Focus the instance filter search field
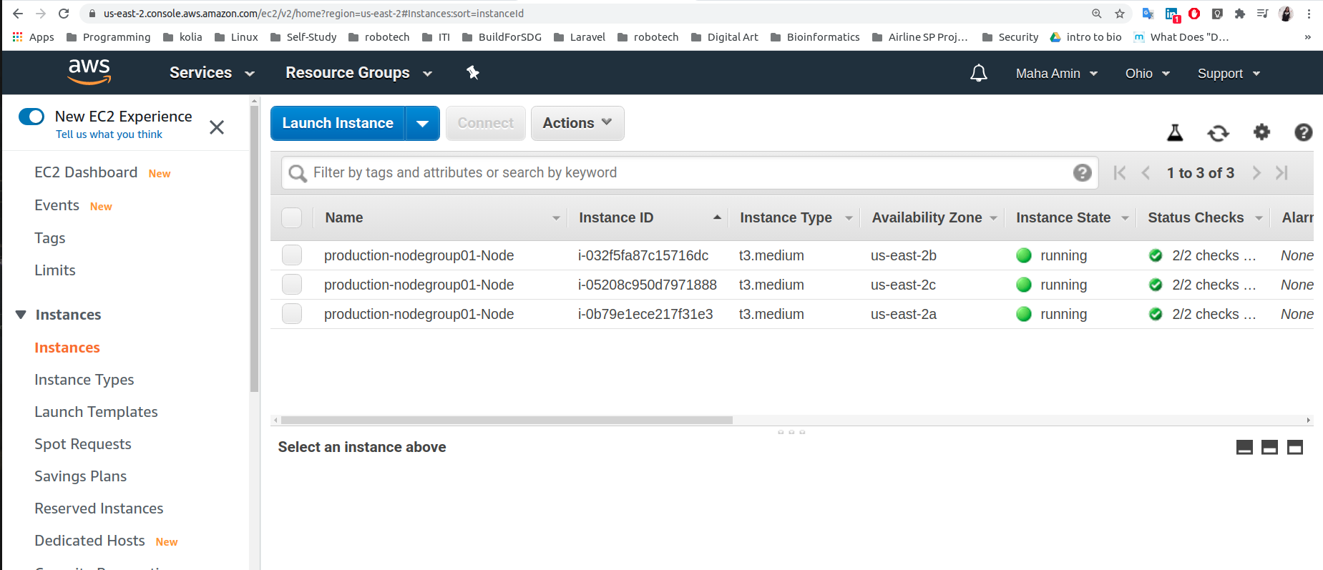Screen dimensions: 1323x570 690,172
